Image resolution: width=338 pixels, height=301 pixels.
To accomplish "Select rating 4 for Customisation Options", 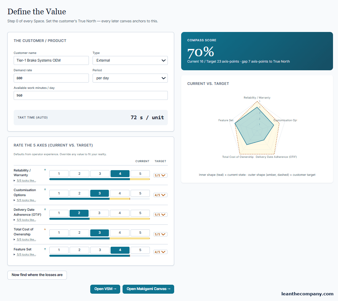I will 120,193.
